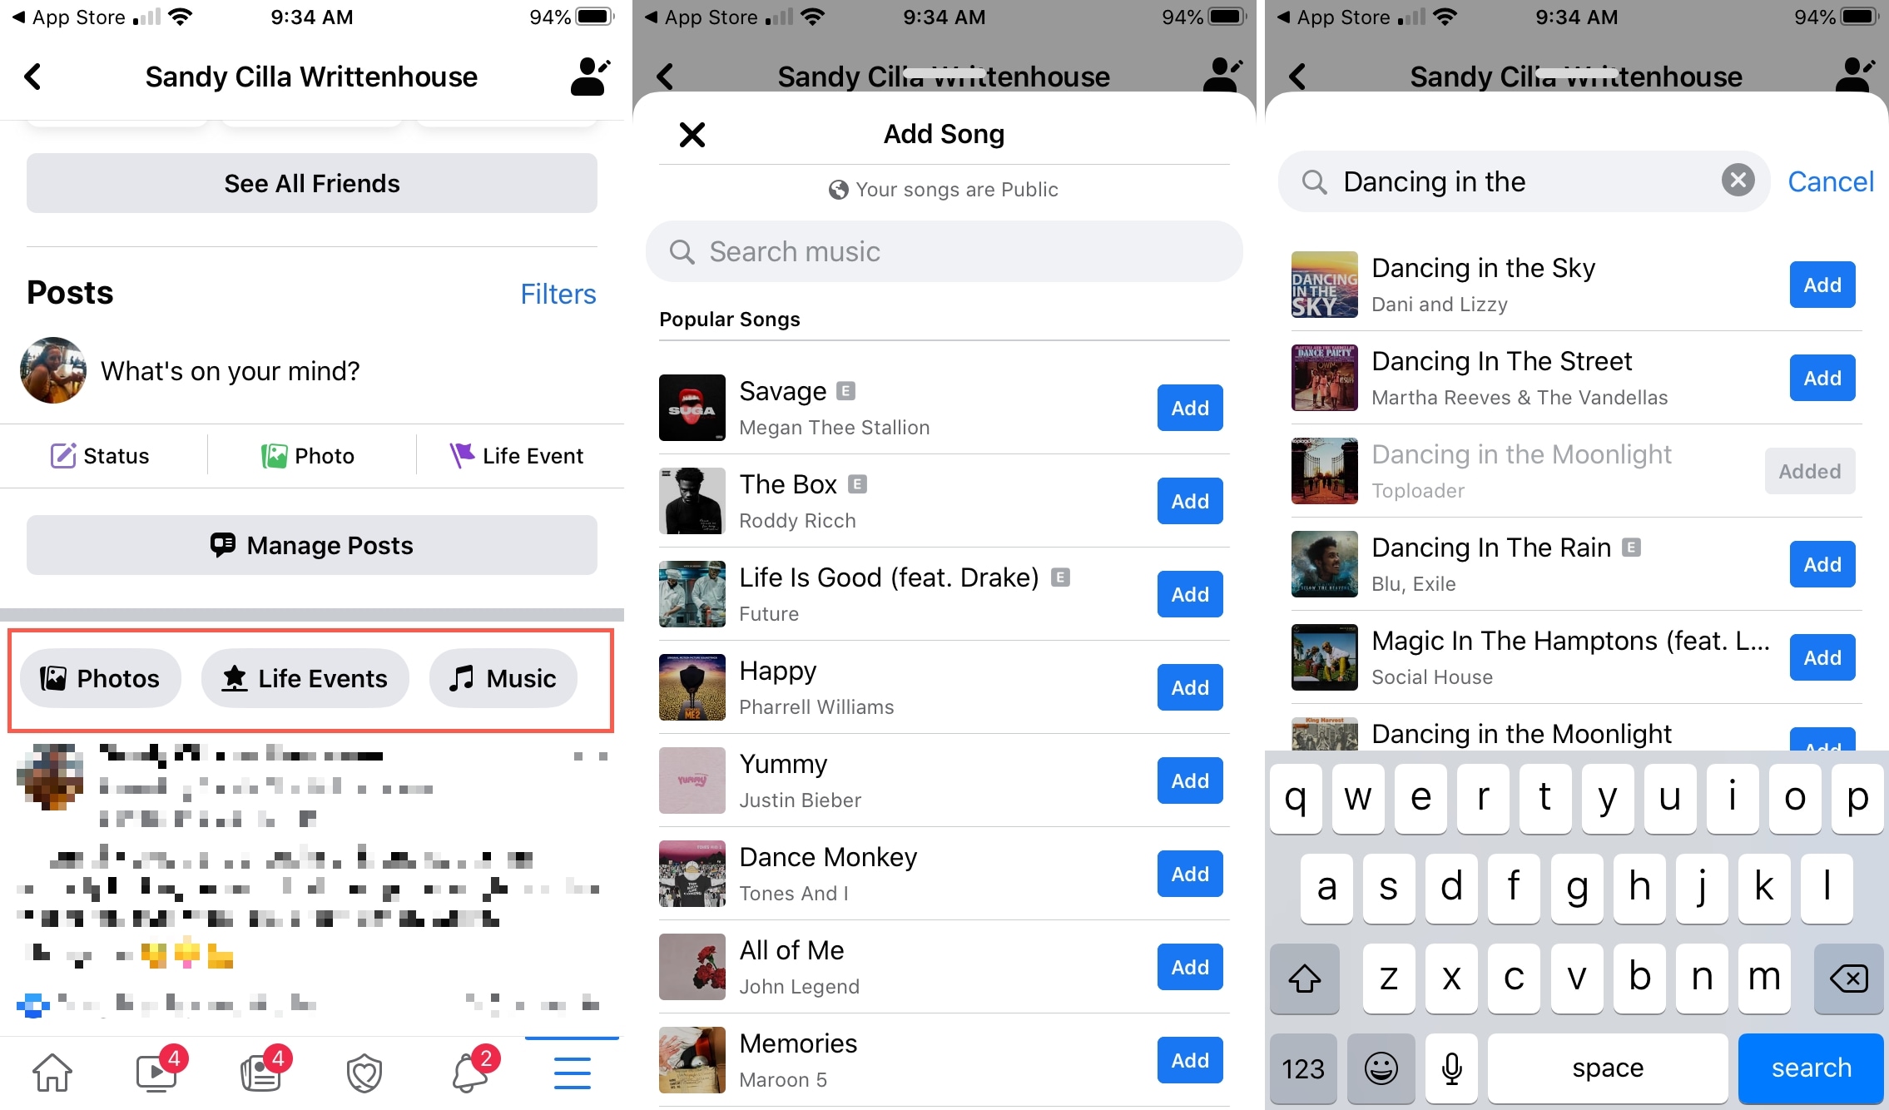Toggle Public songs visibility setting
This screenshot has height=1110, width=1889.
tap(943, 188)
